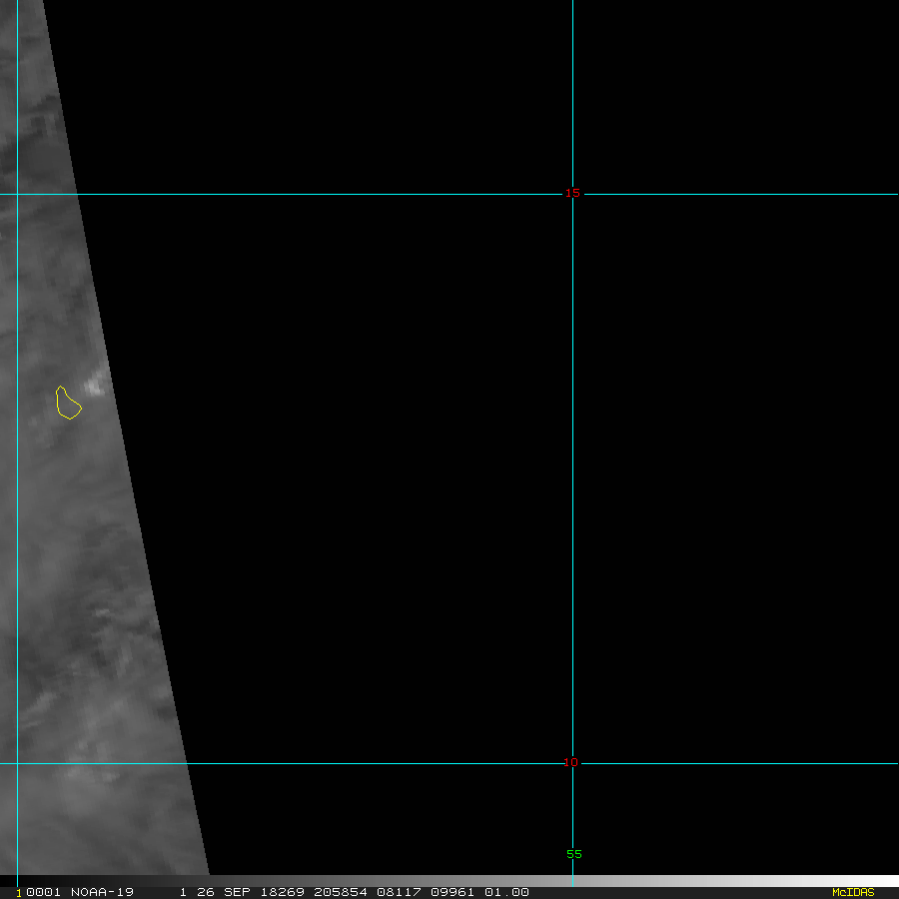899x899 pixels.
Task: Click the red 10 latitude label
Action: pyautogui.click(x=570, y=763)
